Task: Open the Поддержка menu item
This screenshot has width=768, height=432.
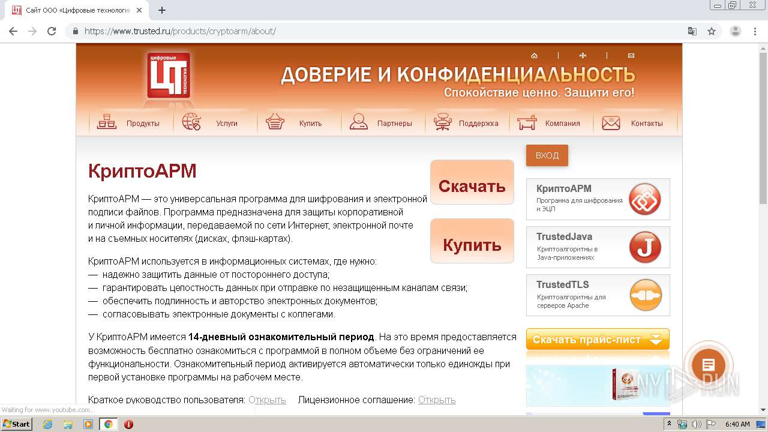Action: click(479, 124)
